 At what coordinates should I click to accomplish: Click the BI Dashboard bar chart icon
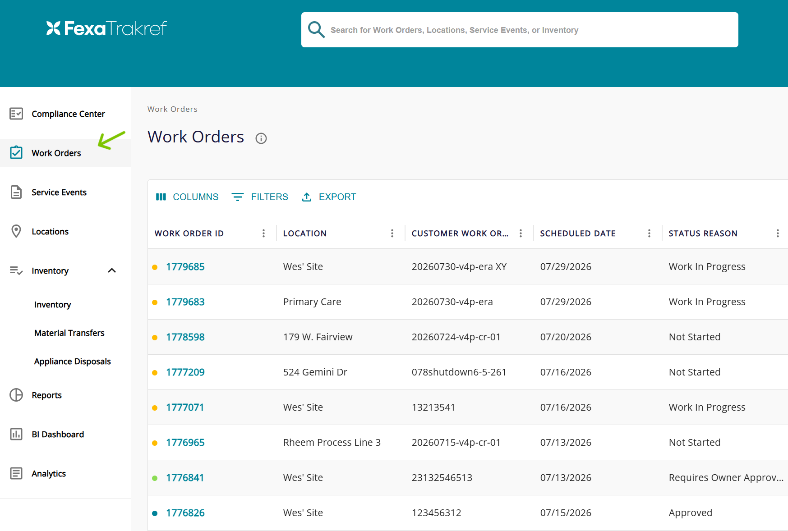tap(16, 434)
